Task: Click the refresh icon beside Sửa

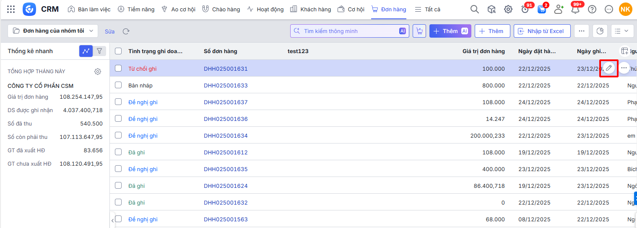Action: click(x=126, y=31)
